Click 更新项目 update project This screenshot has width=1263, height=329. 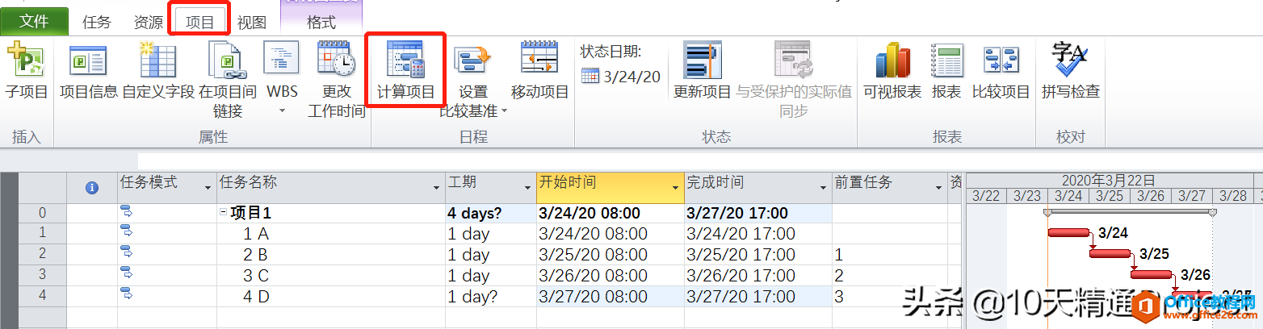[703, 72]
